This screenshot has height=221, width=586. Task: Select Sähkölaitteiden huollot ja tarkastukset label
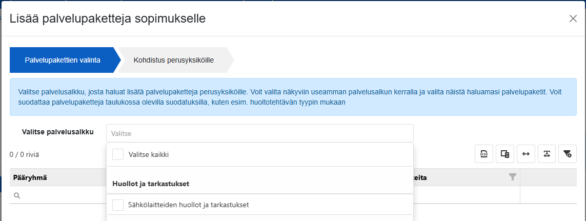[x=189, y=205]
